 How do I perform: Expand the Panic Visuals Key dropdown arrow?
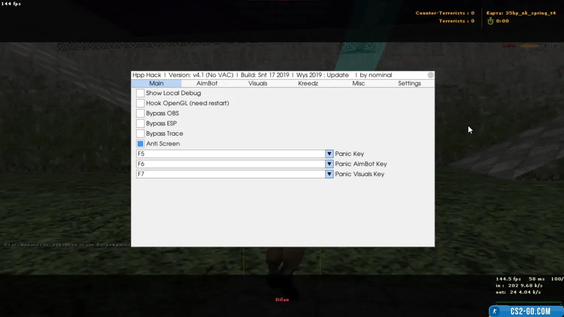click(329, 174)
